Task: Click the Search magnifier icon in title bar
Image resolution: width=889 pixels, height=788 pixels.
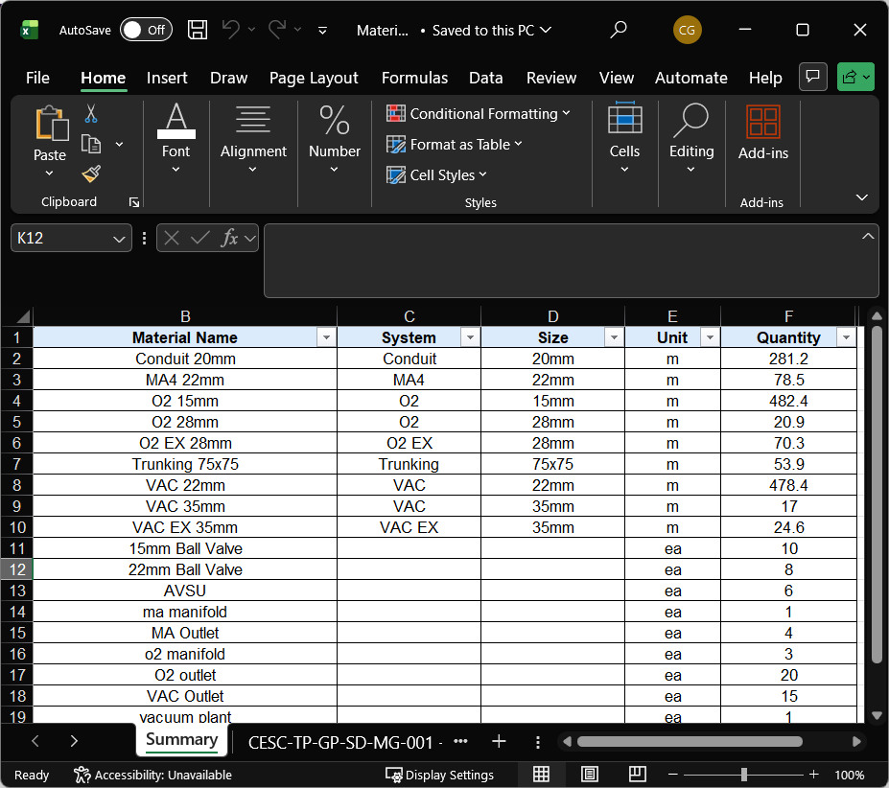Action: pos(618,30)
